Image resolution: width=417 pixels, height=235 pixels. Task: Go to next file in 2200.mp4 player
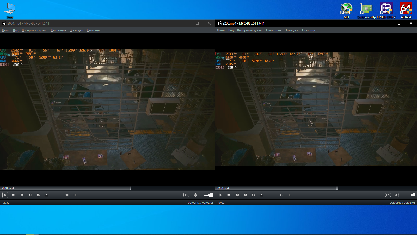[246, 195]
